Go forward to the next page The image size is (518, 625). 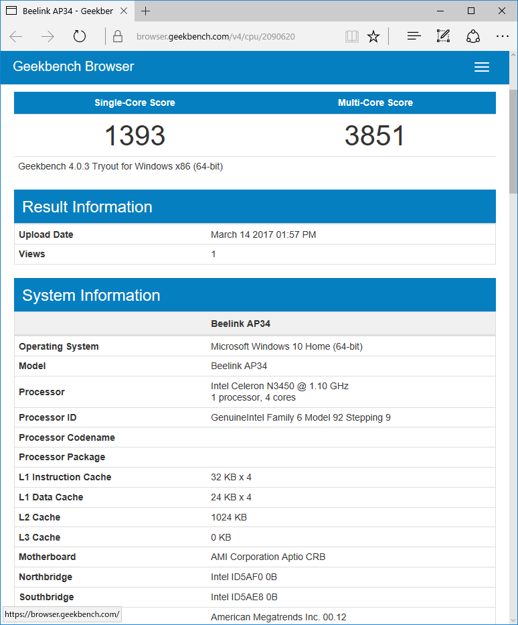coord(48,37)
